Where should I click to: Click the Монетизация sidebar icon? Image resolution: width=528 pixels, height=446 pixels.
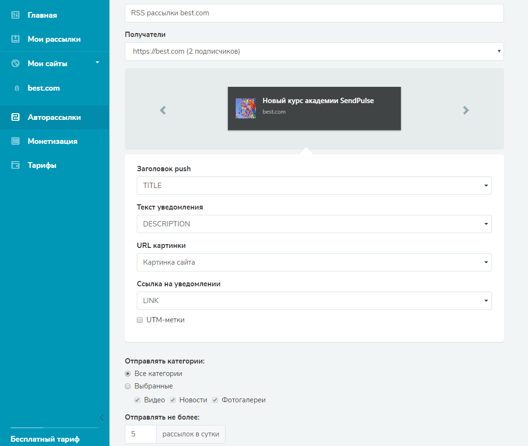click(x=15, y=141)
